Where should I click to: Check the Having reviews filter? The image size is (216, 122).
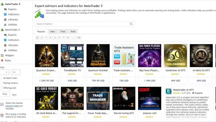[x=1, y=83]
